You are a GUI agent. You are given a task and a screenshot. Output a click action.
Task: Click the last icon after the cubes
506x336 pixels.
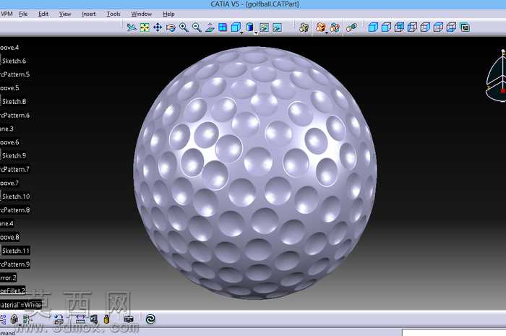465,27
